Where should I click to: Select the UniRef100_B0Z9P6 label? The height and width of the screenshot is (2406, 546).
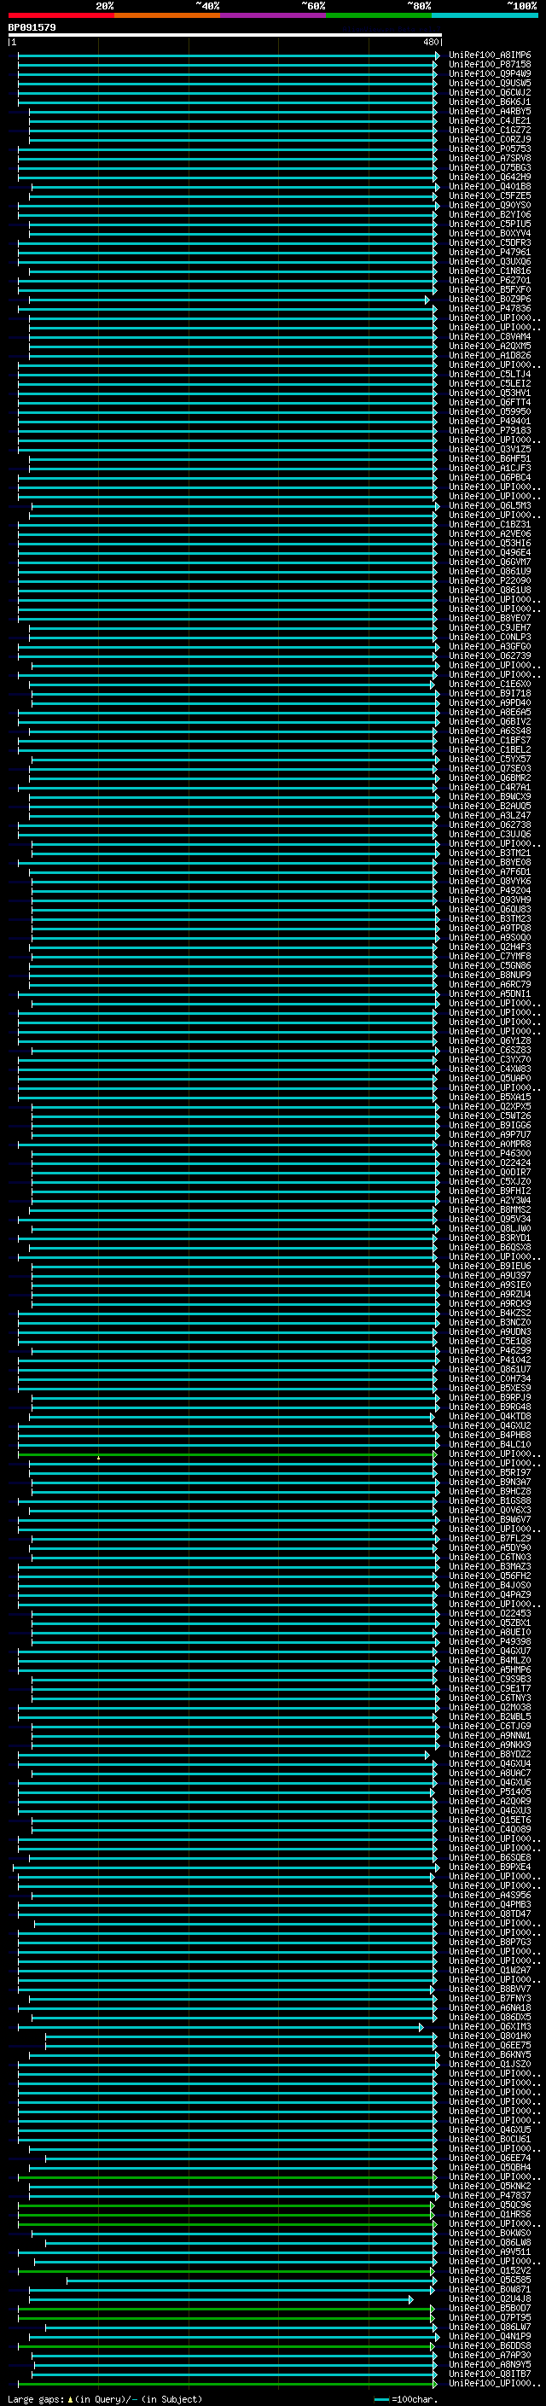490,299
